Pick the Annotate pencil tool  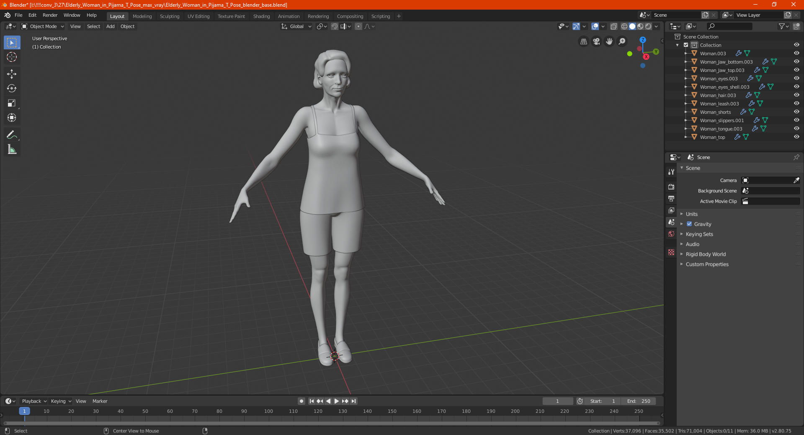[x=12, y=135]
